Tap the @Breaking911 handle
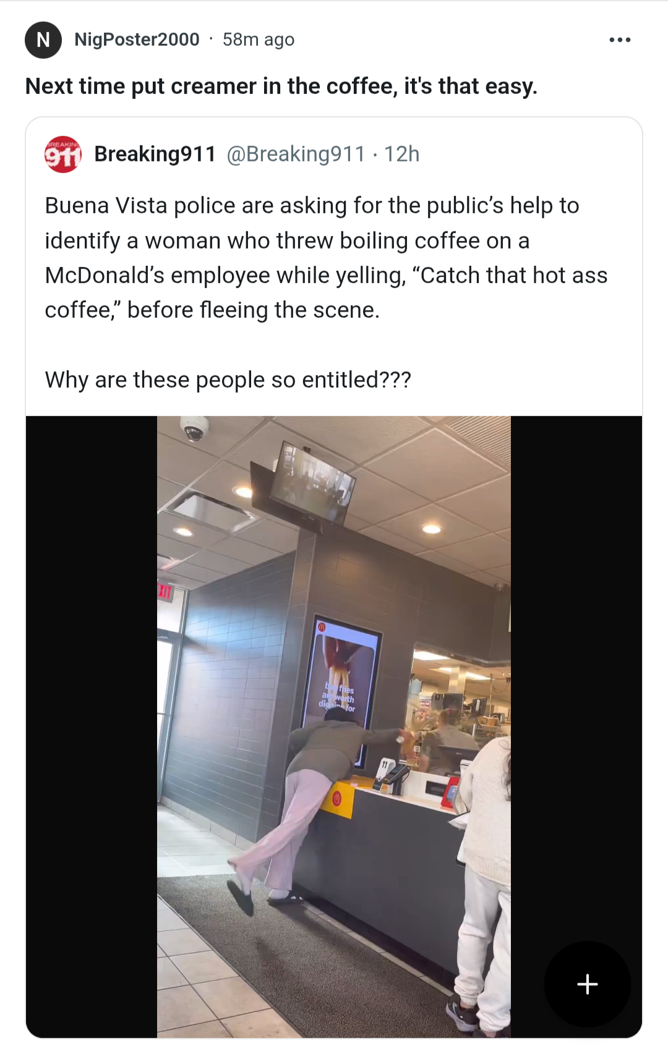Viewport: 668px width, 1048px height. (296, 154)
